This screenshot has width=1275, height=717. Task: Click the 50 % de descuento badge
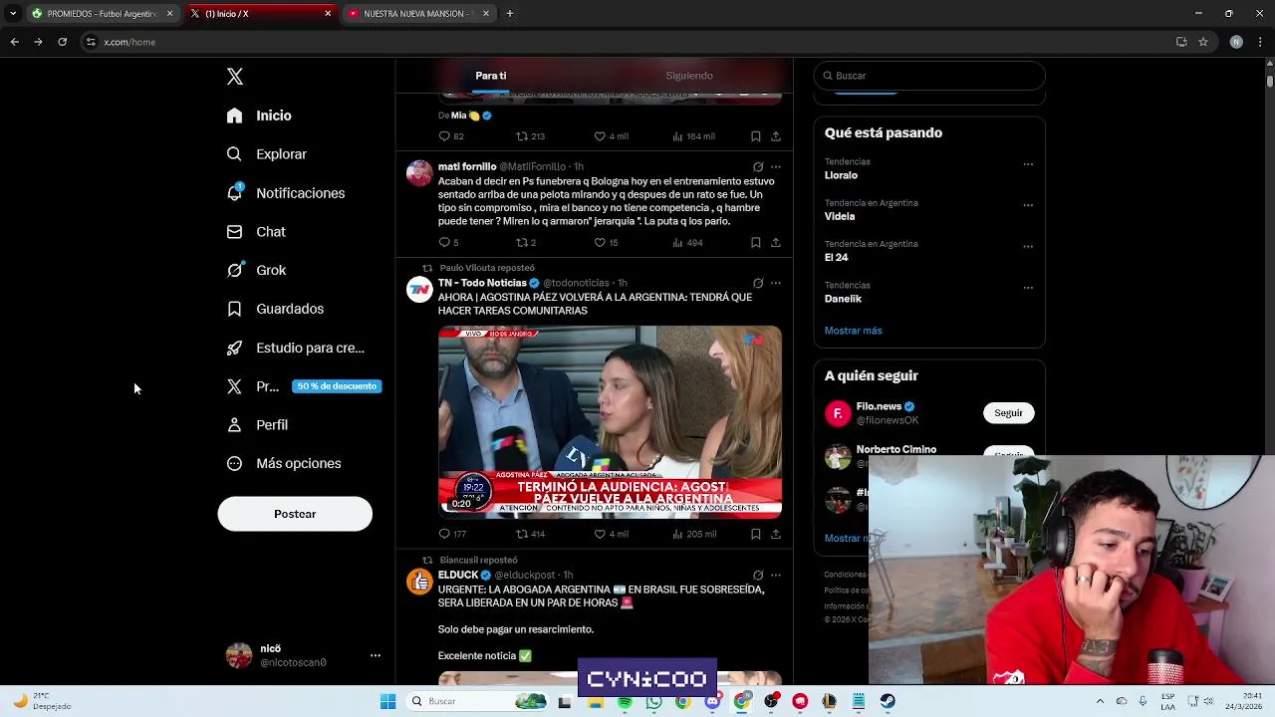(x=337, y=386)
